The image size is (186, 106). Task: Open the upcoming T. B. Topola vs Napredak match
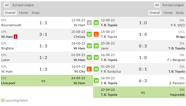pyautogui.click(x=139, y=92)
